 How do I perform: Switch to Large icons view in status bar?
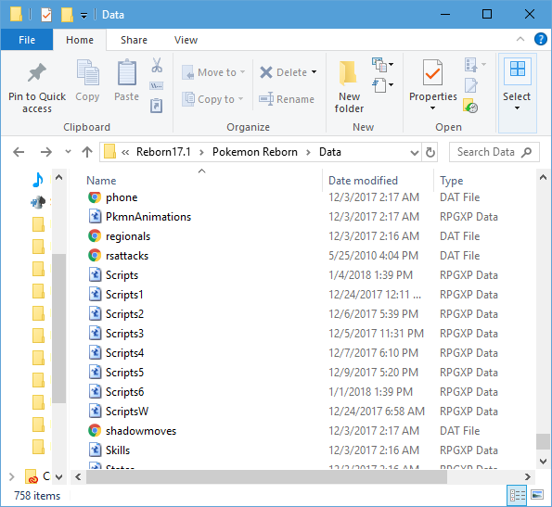point(537,495)
